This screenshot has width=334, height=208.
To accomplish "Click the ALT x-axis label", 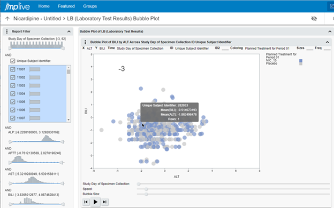I will (x=177, y=177).
